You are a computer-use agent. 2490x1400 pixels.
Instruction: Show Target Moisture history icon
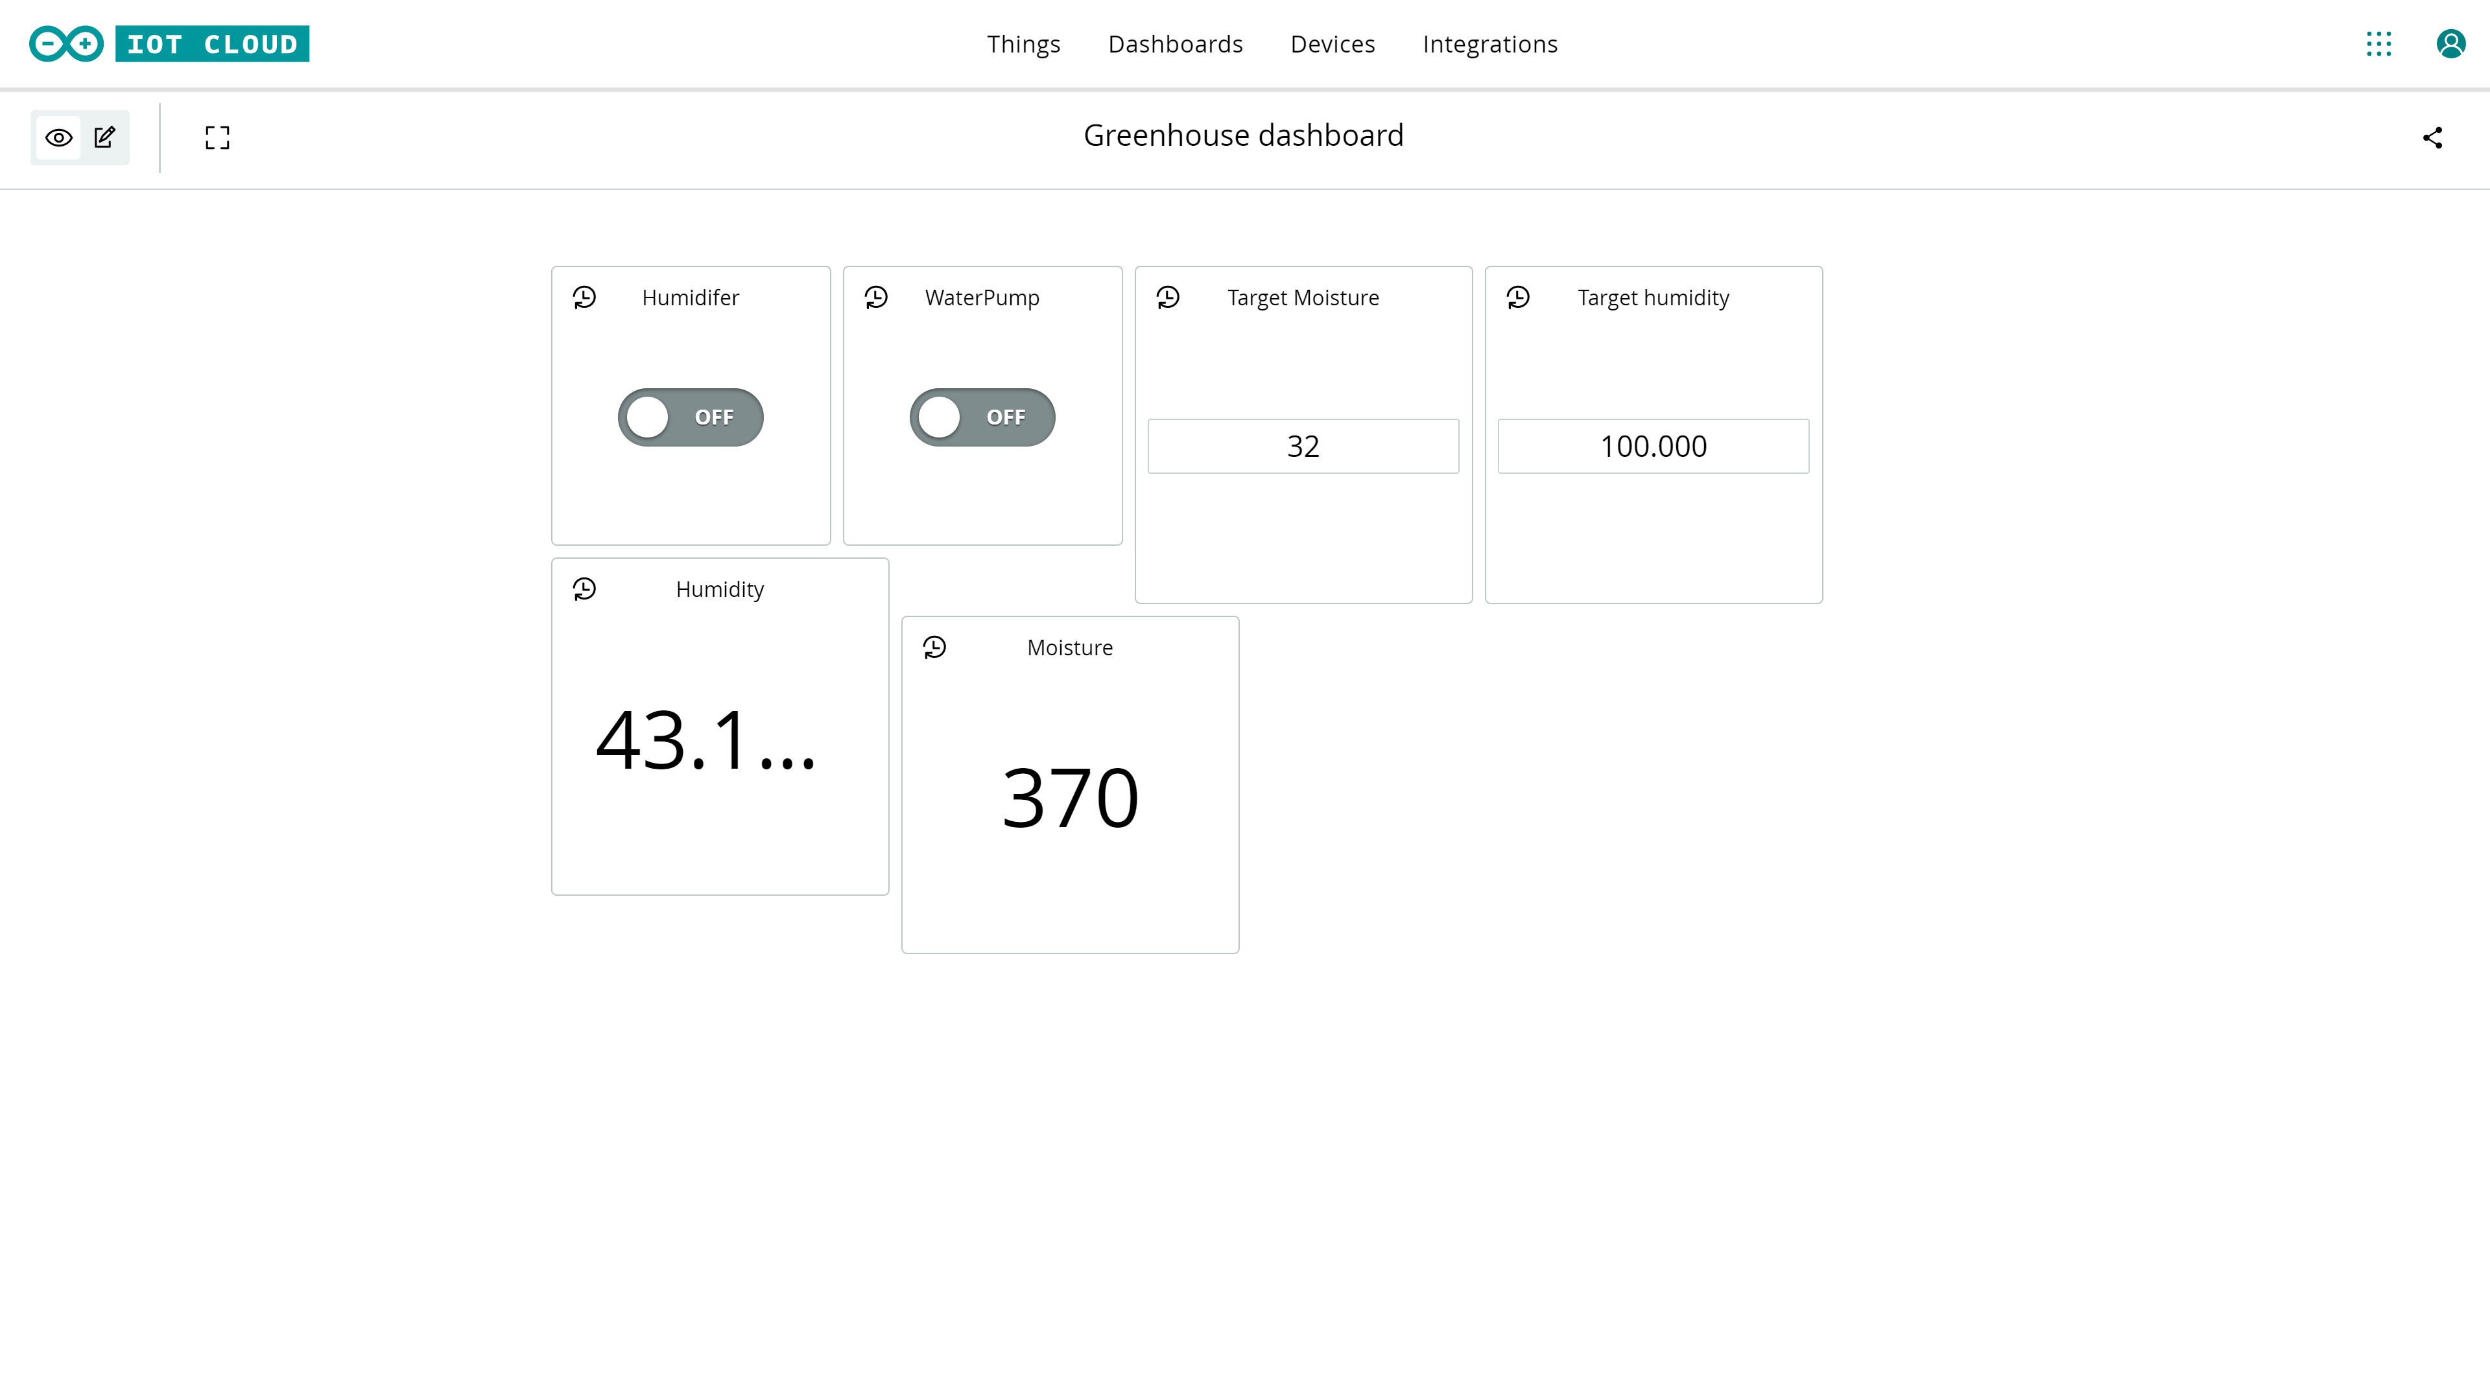click(x=1168, y=297)
